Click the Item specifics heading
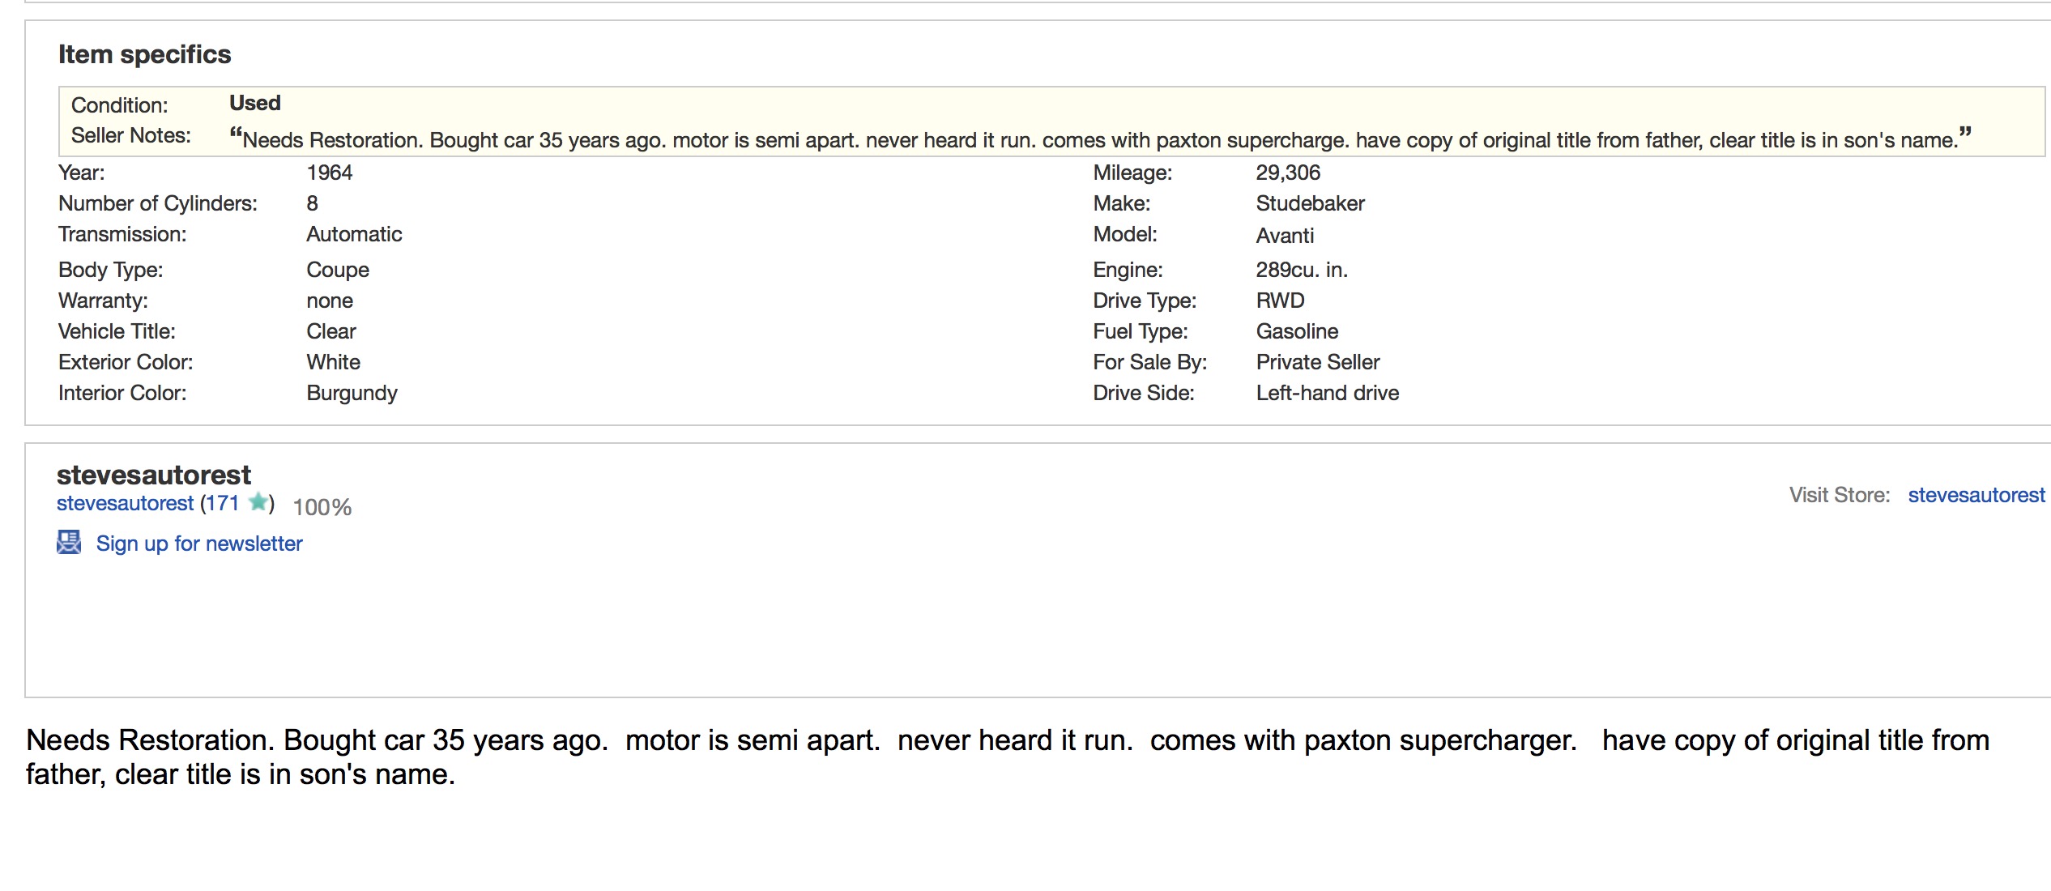This screenshot has height=891, width=2051. click(x=144, y=54)
